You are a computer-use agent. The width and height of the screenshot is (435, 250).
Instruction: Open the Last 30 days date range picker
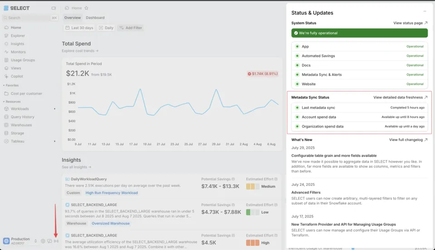79,28
